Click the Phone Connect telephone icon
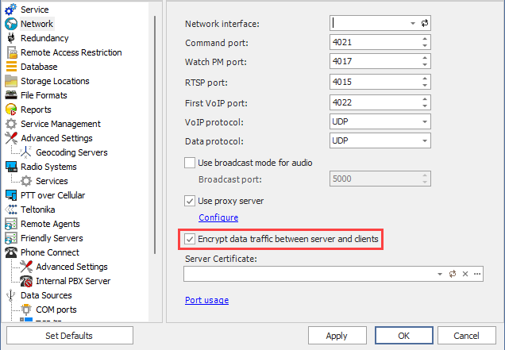 coord(11,252)
